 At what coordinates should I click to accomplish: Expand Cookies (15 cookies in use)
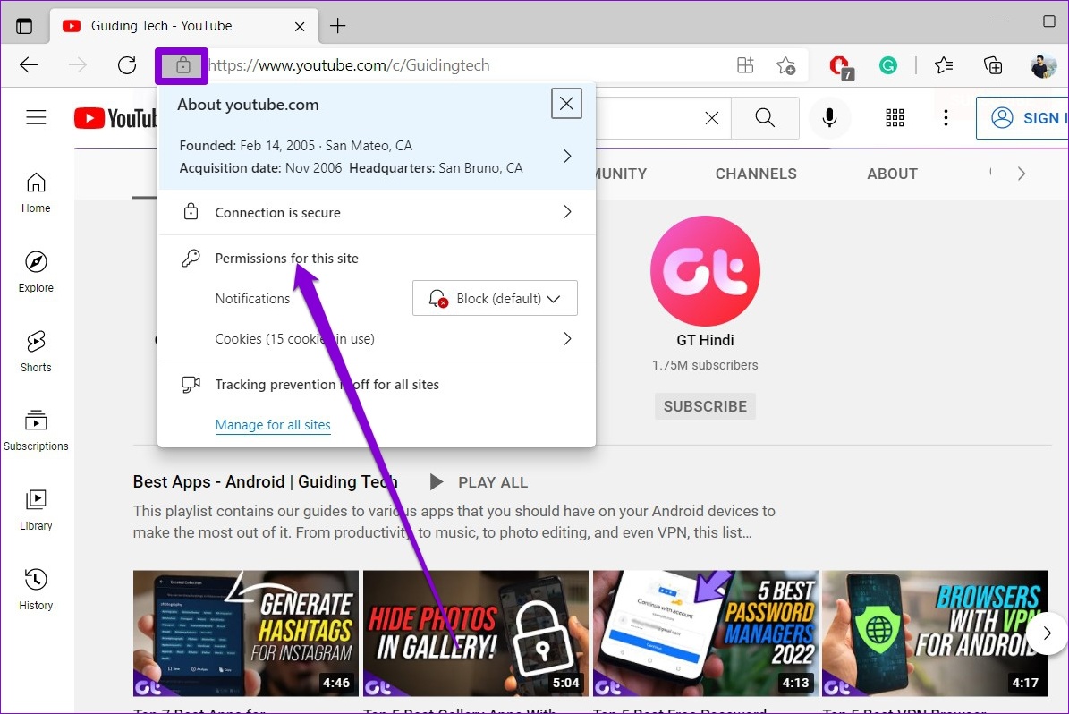(x=567, y=339)
